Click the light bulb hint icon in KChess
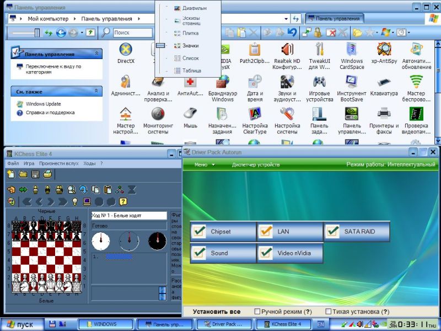Screen dimensions: 441x331 pyautogui.click(x=75, y=201)
